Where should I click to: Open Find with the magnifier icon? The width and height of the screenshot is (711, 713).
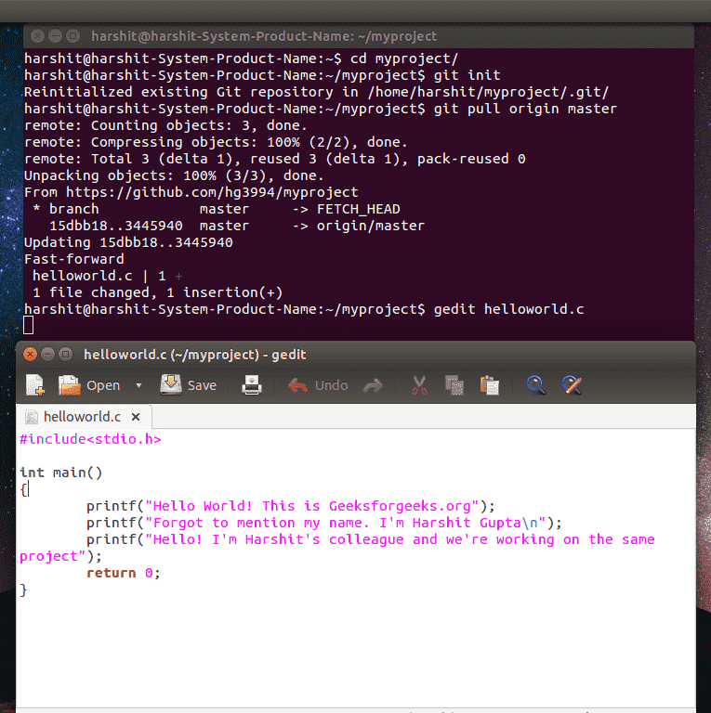point(535,385)
